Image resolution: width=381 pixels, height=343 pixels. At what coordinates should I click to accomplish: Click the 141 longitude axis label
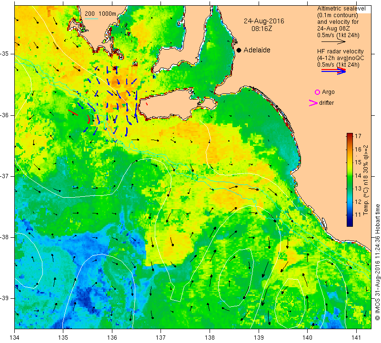(x=356, y=338)
